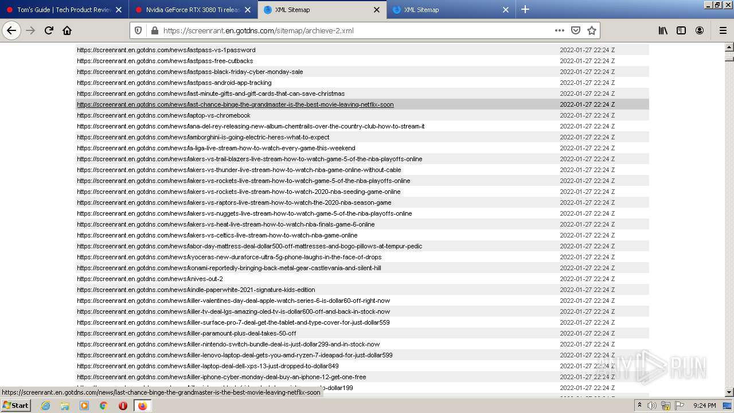Image resolution: width=734 pixels, height=413 pixels.
Task: Open File Explorer from taskbar
Action: tap(65, 406)
